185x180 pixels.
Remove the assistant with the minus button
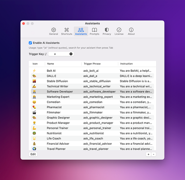[153, 154]
